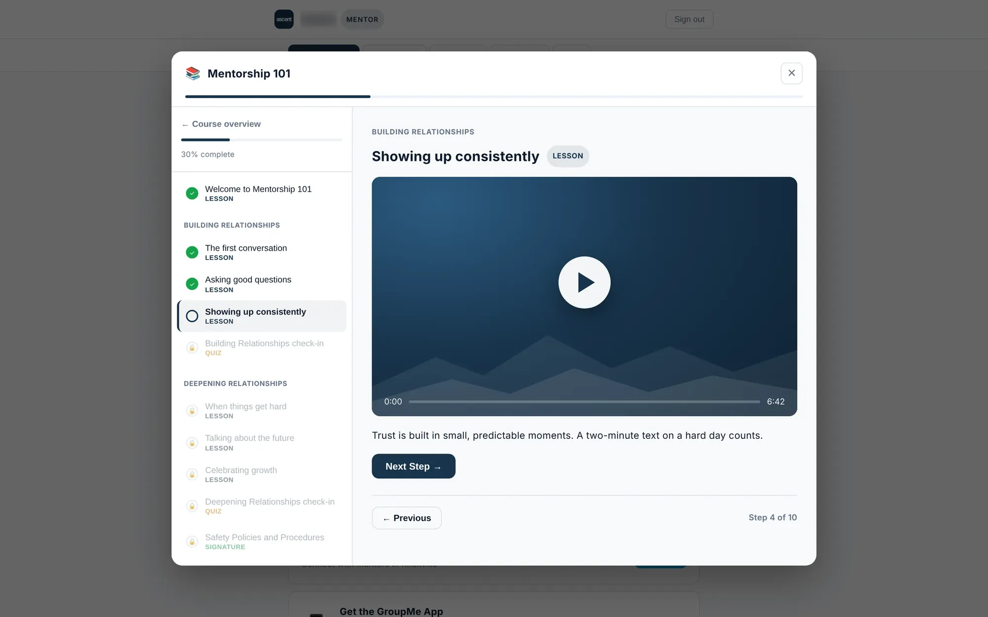
Task: Click empty circle beside Showing up consistently
Action: [192, 316]
